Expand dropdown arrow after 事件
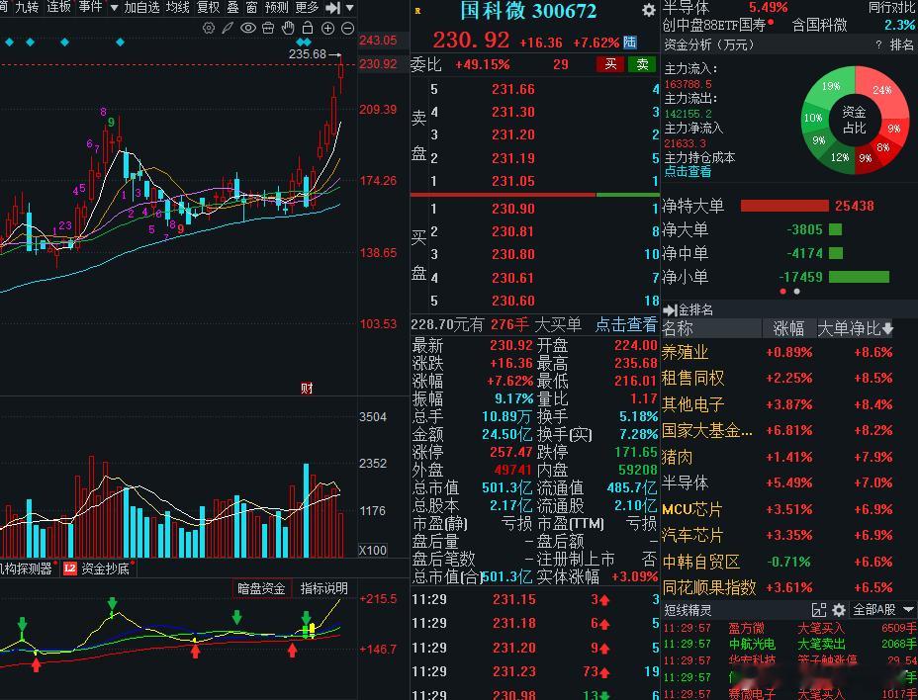Screen dimensions: 918x700 point(114,8)
